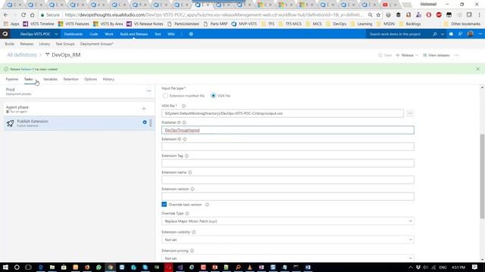This screenshot has width=485, height=272.
Task: Click the task form vertical scrollbar
Action: click(482, 176)
